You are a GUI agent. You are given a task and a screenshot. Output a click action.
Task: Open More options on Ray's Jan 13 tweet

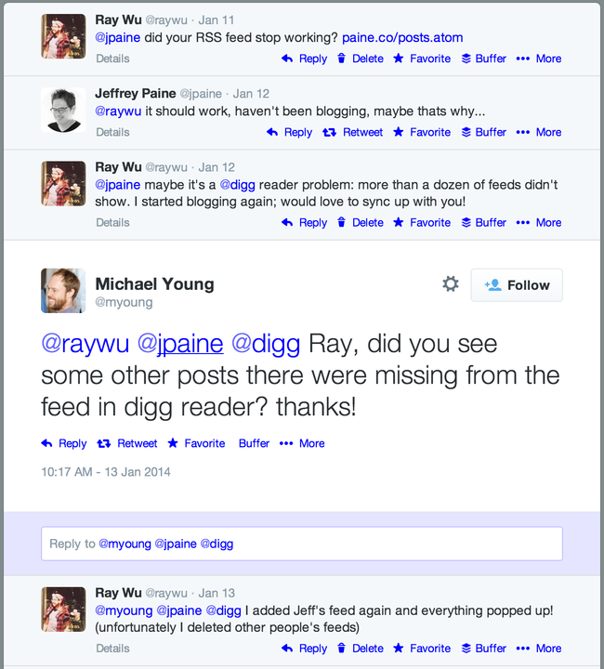pyautogui.click(x=539, y=649)
